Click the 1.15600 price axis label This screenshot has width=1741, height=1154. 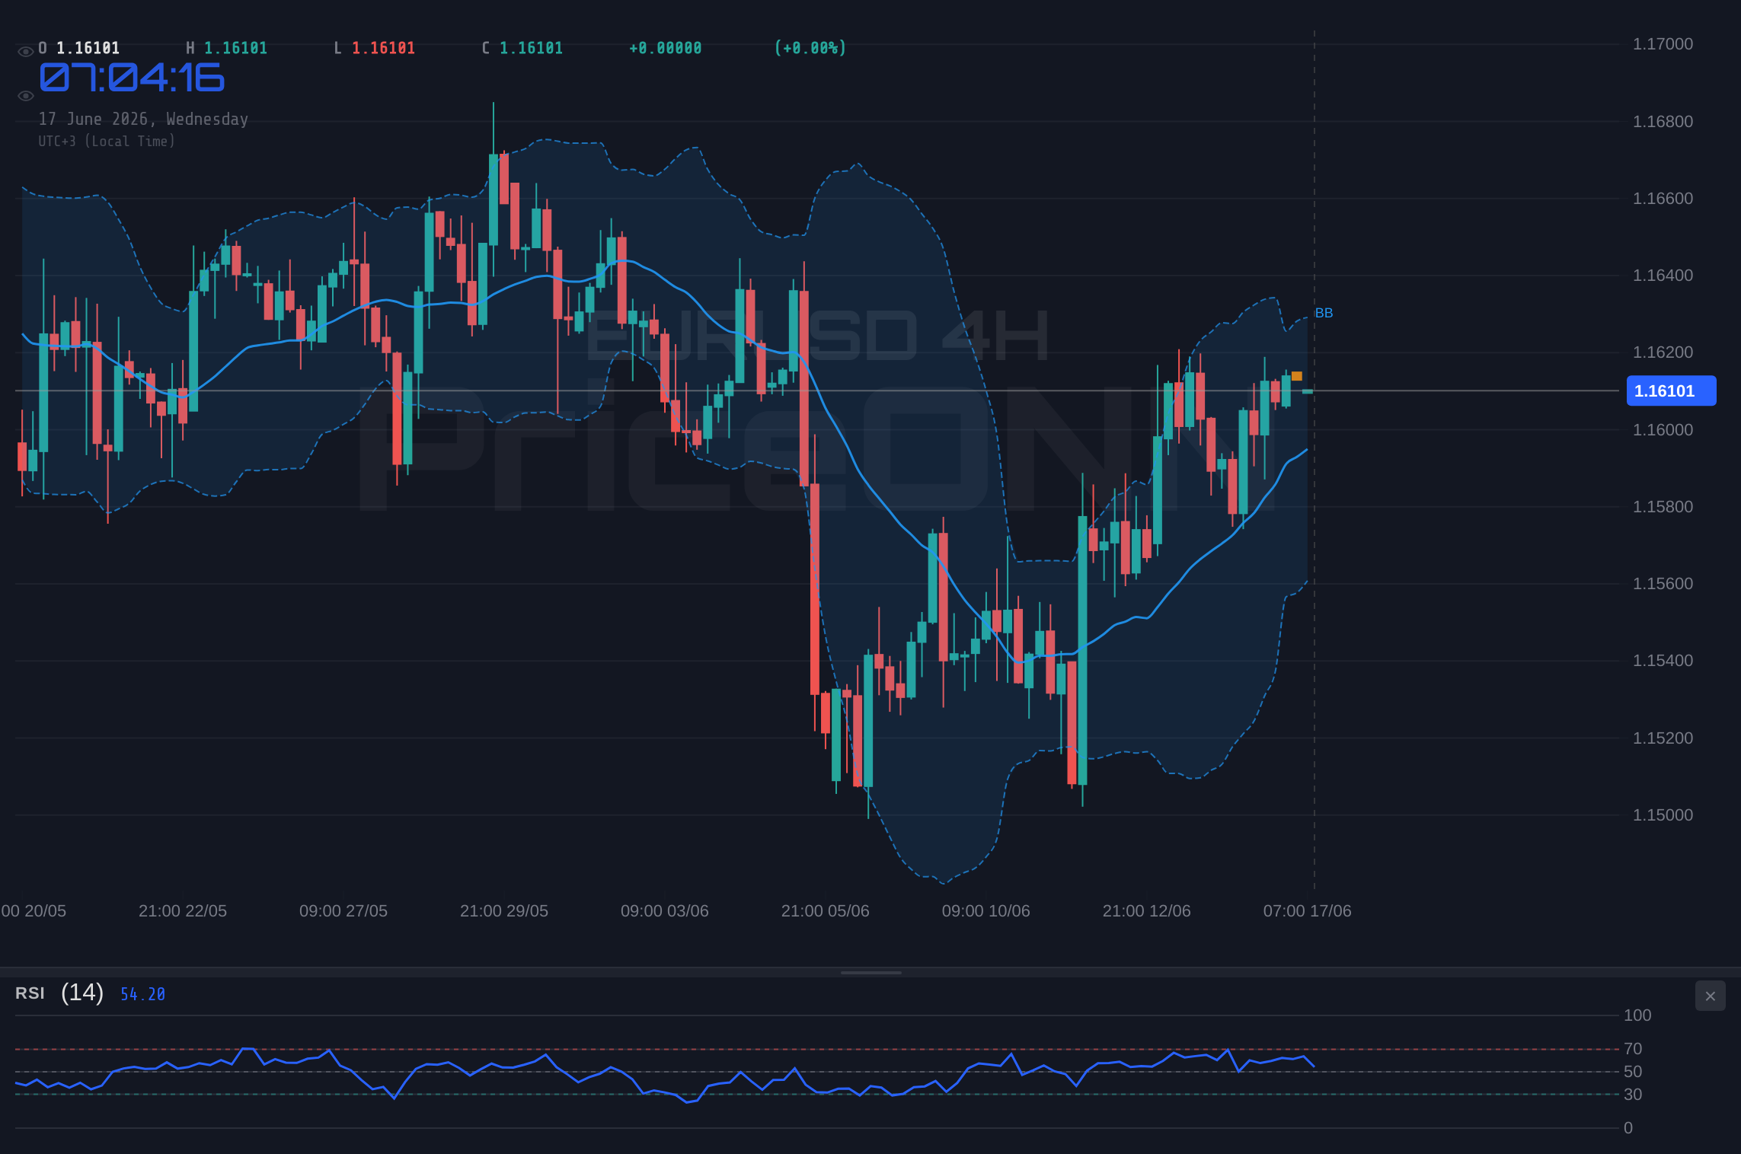point(1663,584)
